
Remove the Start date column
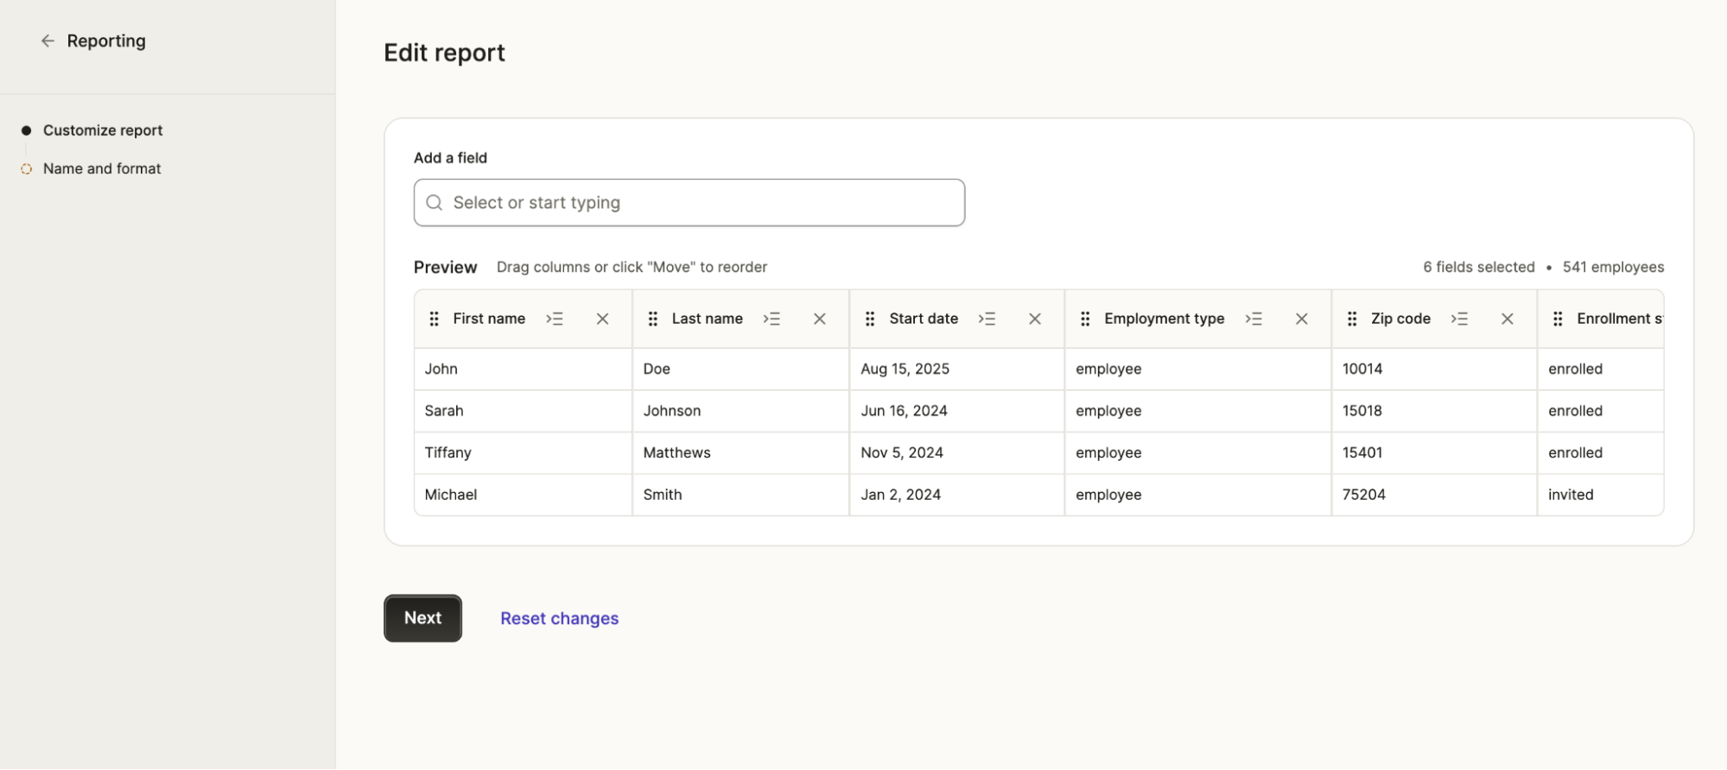click(1035, 319)
